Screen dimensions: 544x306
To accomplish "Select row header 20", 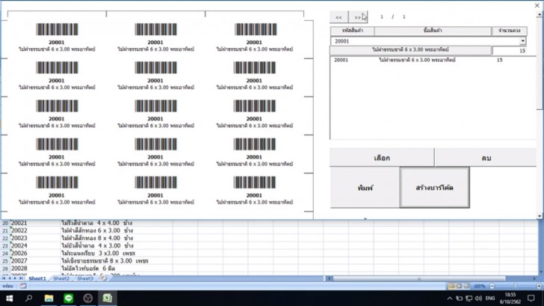I will coord(4,224).
